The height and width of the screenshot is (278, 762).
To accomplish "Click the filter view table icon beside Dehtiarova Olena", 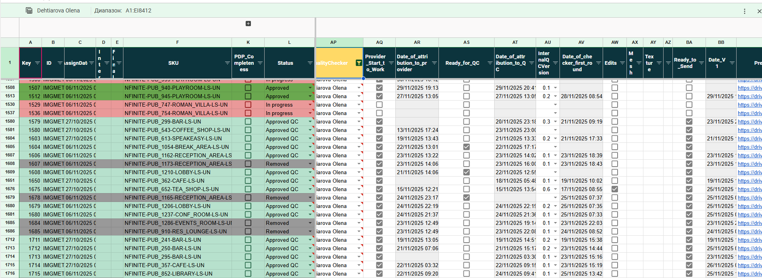I will pos(29,10).
